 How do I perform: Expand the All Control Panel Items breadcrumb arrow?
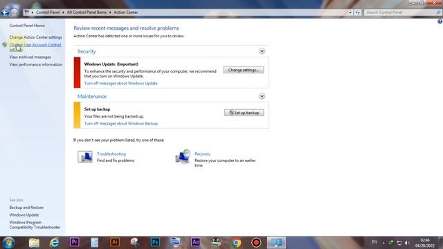click(110, 12)
